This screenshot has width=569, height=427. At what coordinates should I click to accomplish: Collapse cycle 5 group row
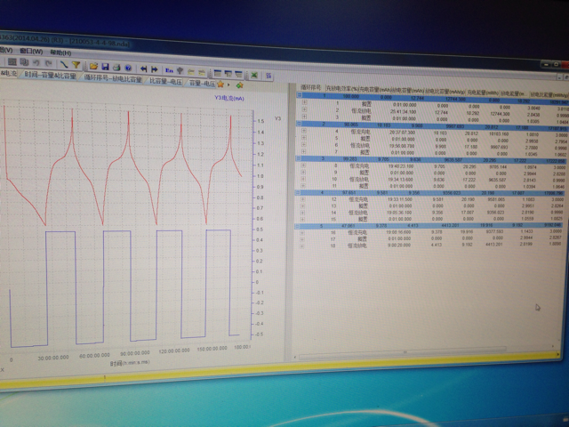tap(298, 226)
